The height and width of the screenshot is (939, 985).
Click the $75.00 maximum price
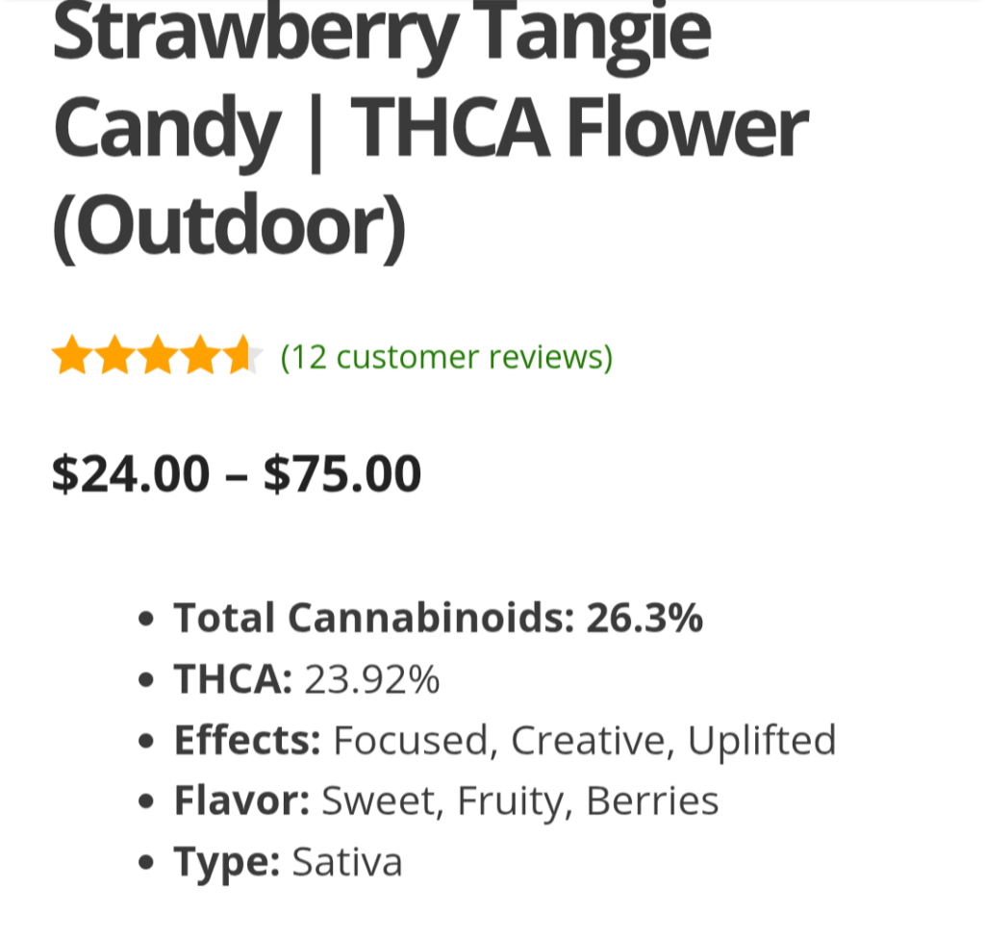[342, 473]
